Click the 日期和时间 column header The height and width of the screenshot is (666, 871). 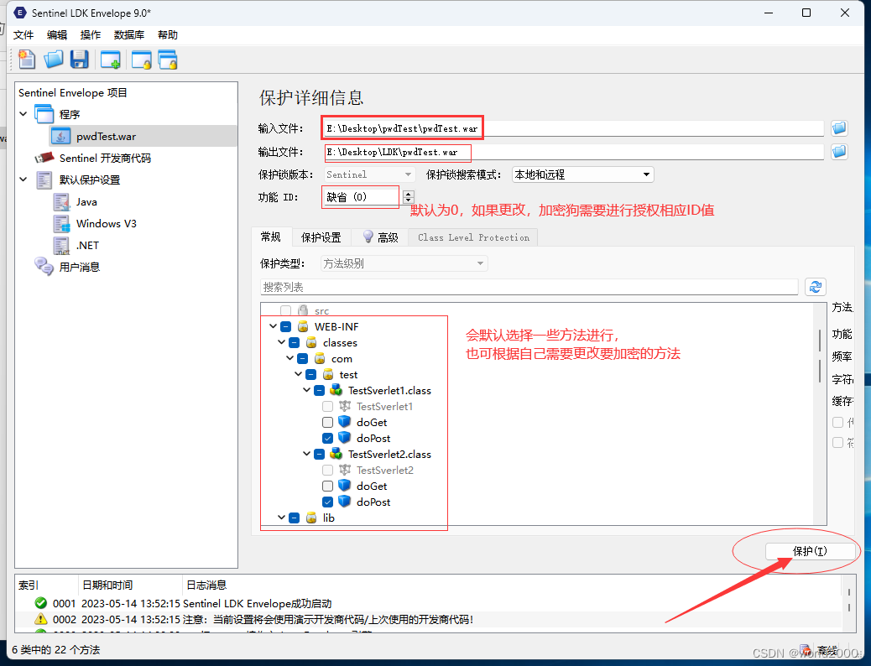tap(131, 585)
